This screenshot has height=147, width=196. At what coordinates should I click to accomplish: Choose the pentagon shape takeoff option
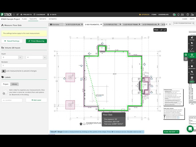(186, 55)
